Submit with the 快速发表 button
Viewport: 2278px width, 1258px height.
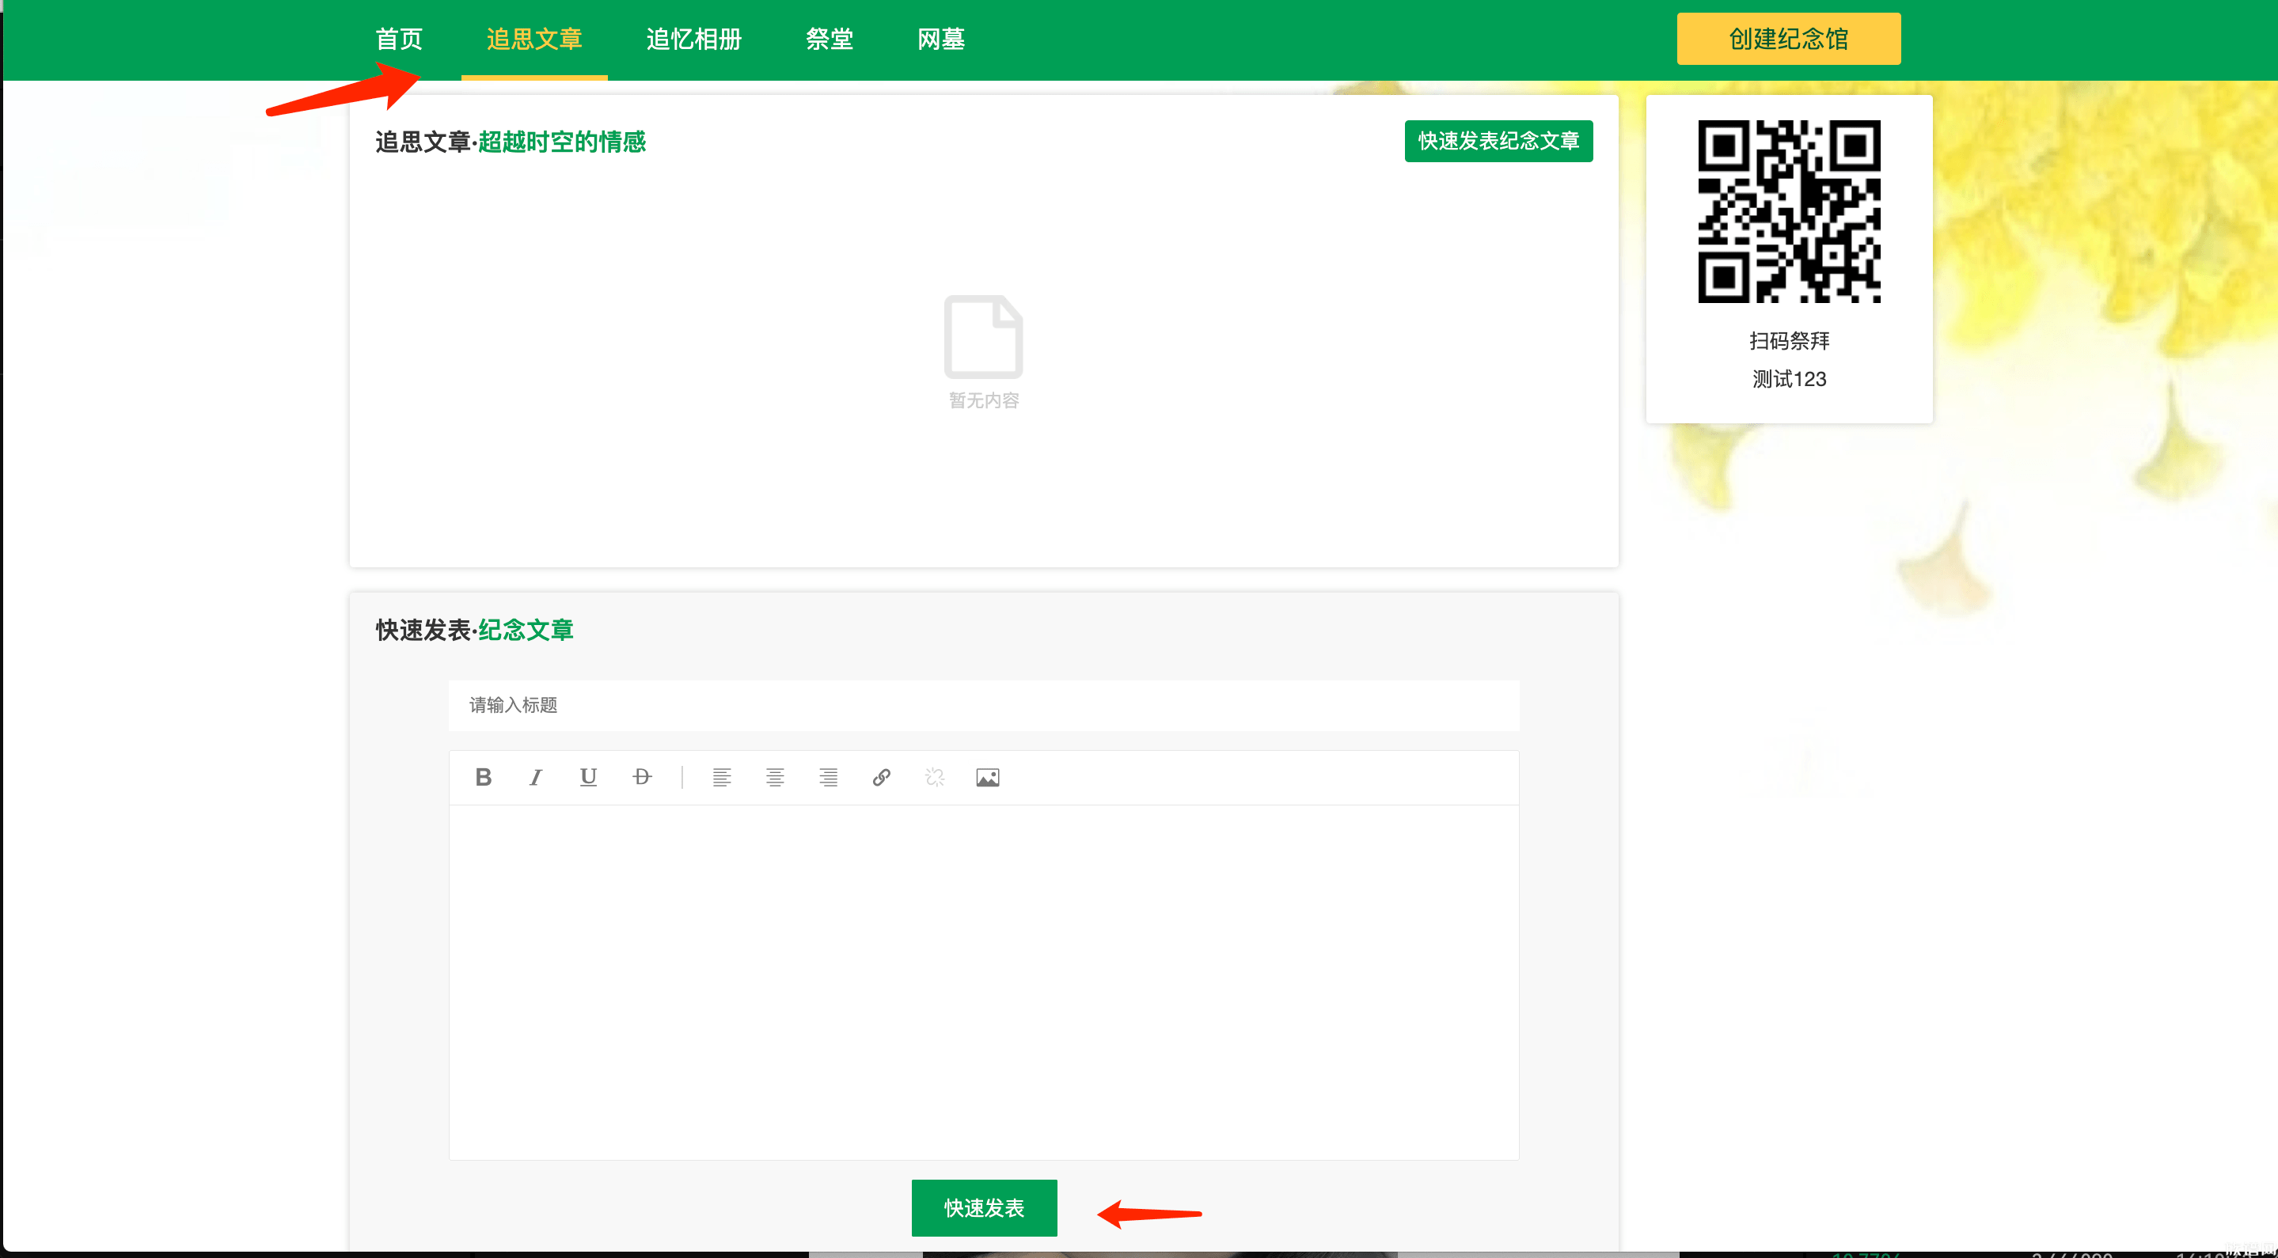tap(984, 1207)
